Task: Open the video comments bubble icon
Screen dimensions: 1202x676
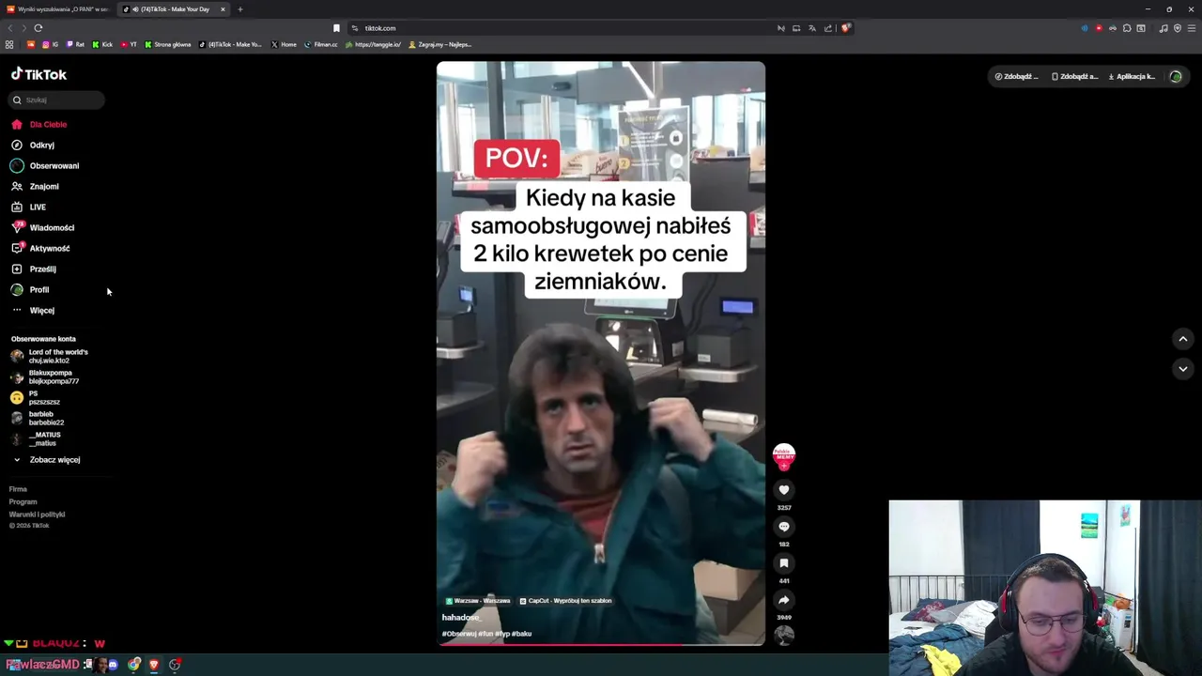Action: coord(784,526)
